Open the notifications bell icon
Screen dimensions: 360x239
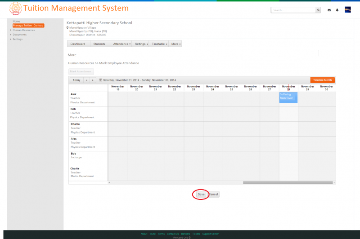click(337, 10)
